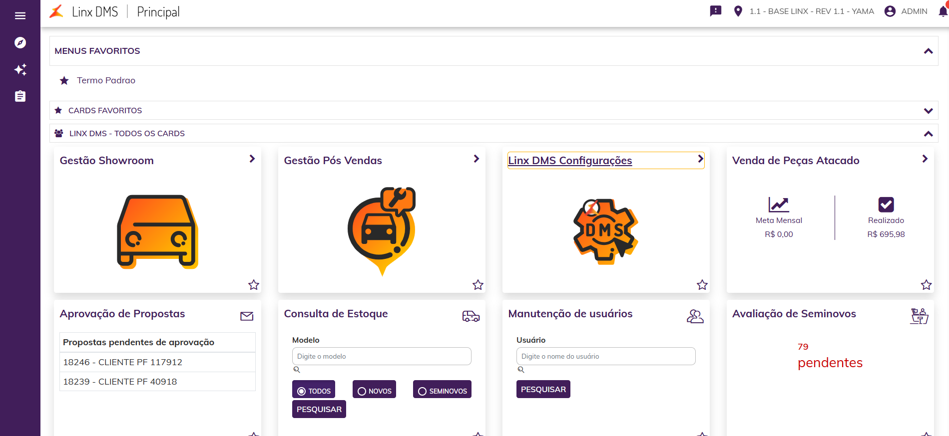
Task: Click the envelope icon on Aprovação de Propostas
Action: [247, 316]
